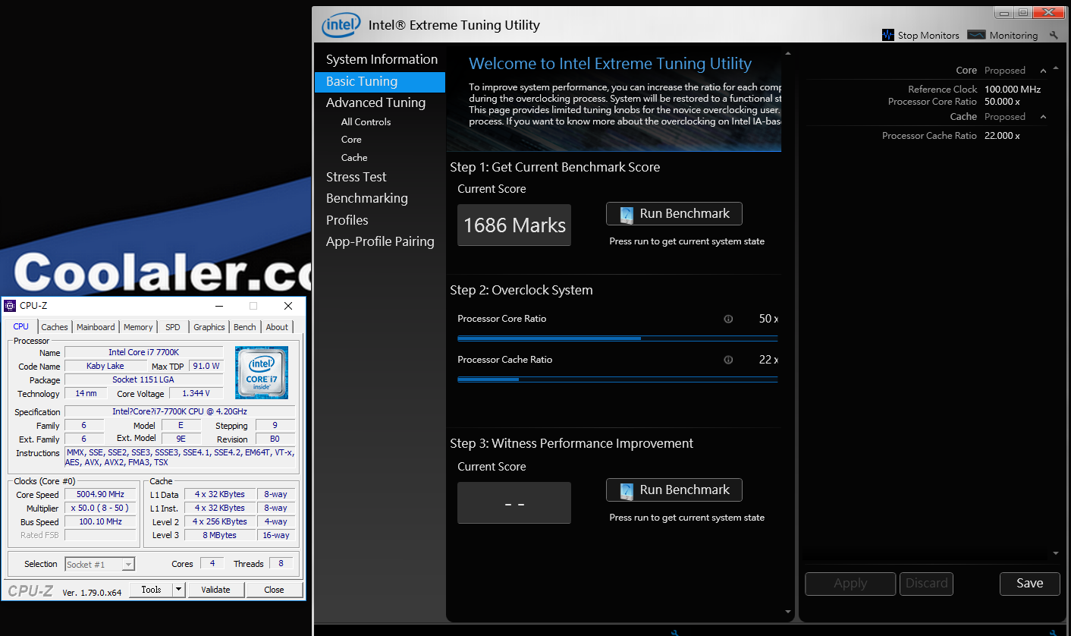Click the Stop Monitors waveform icon
1071x636 pixels.
(x=888, y=35)
